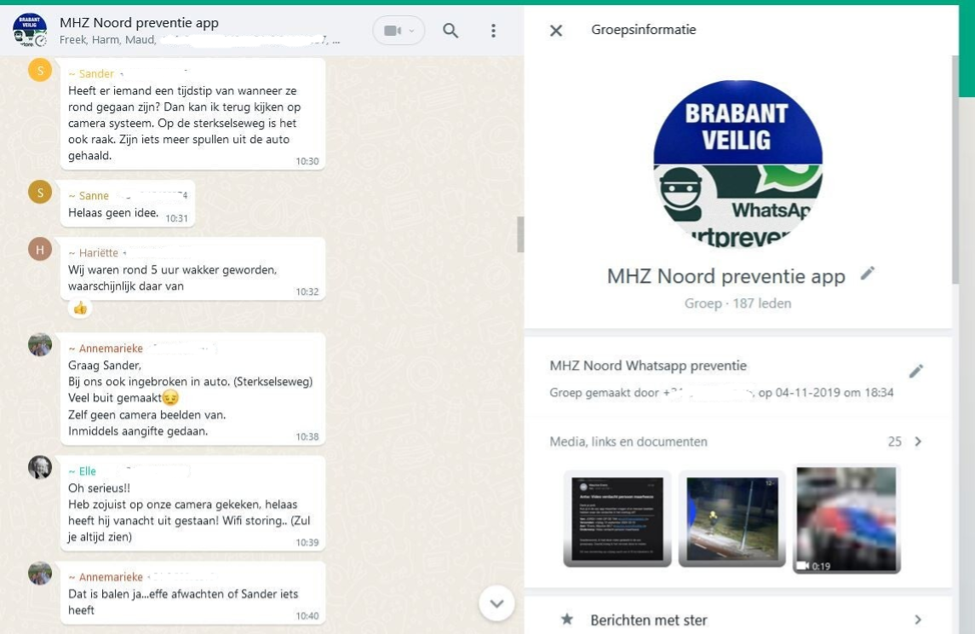
Task: Click Sander's yellow S avatar
Action: pyautogui.click(x=40, y=71)
